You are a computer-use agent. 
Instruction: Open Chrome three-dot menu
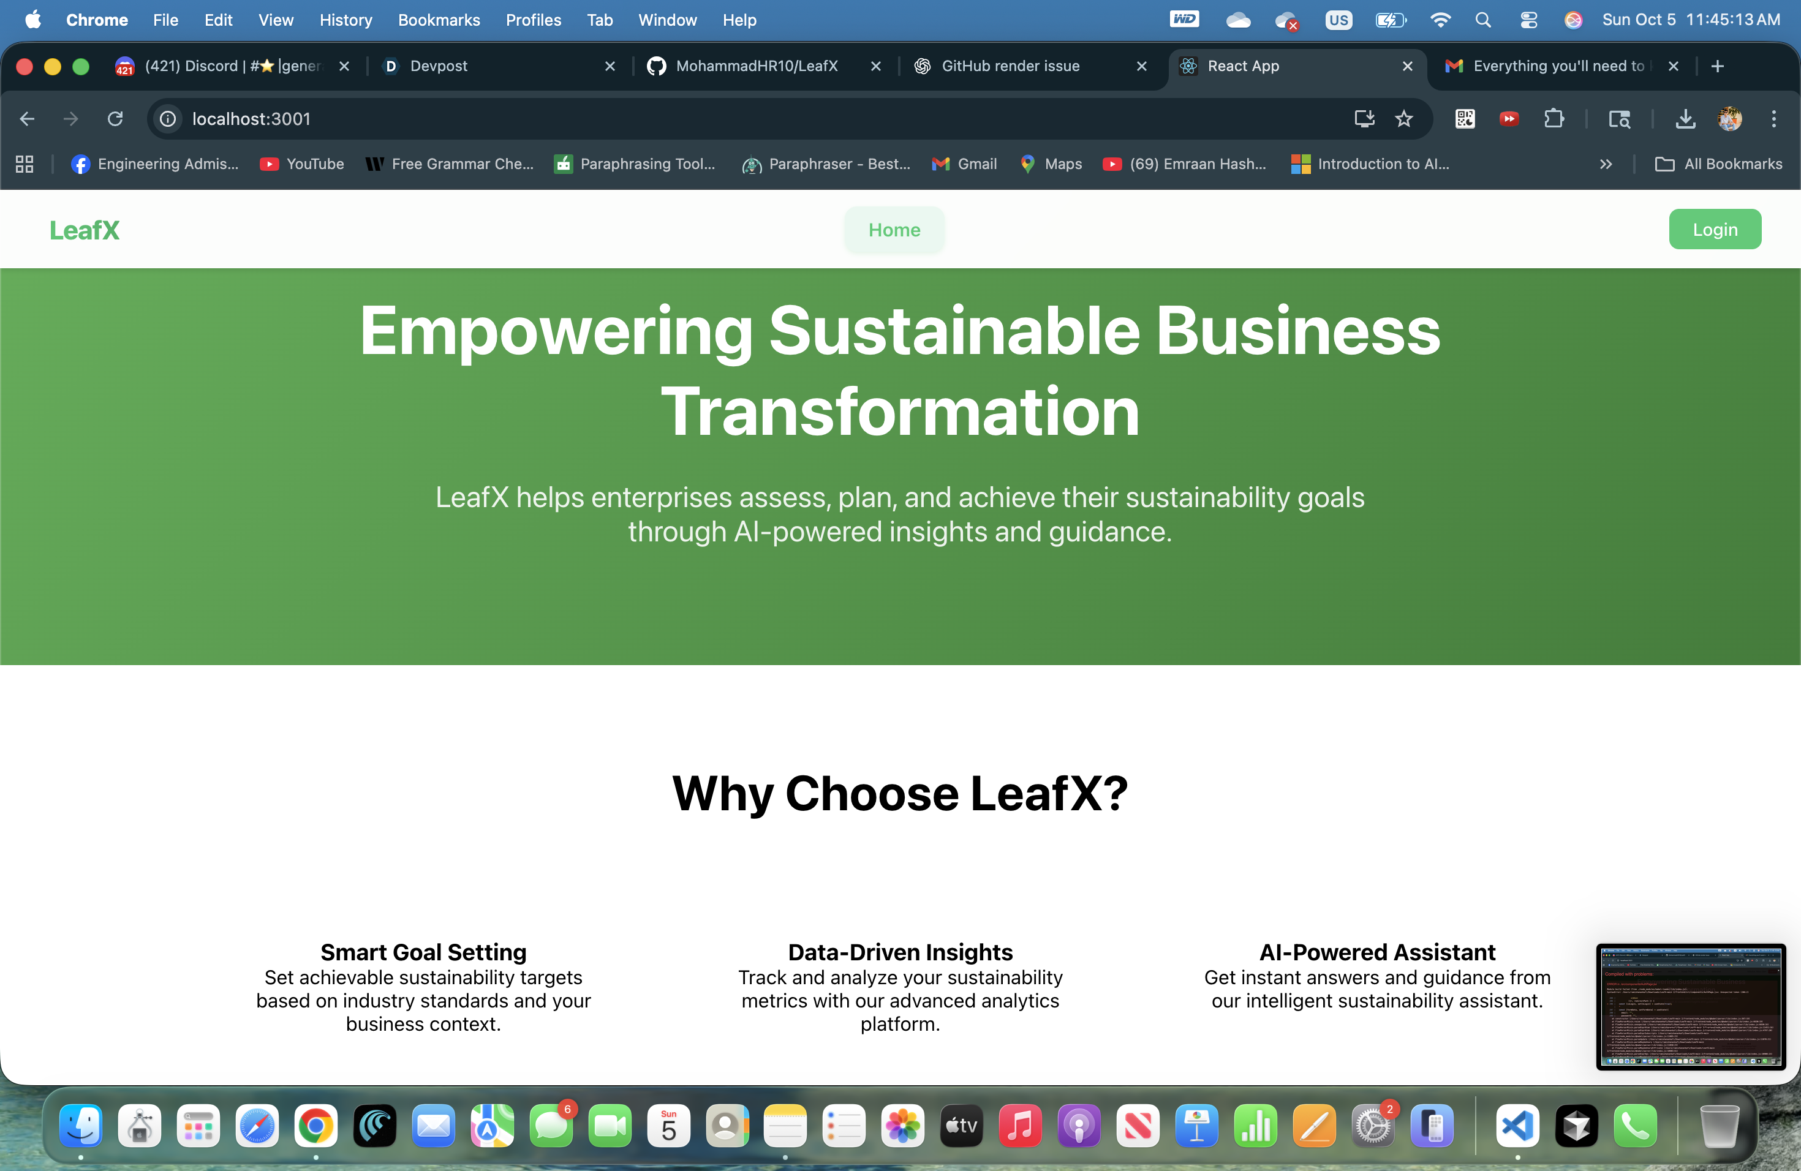click(x=1773, y=119)
